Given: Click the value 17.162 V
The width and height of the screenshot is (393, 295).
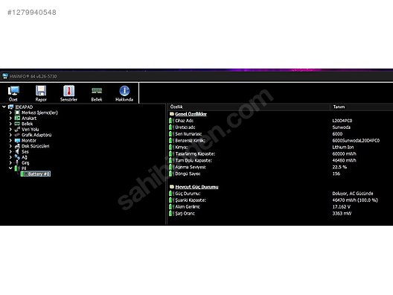Looking at the screenshot, I should point(342,206).
